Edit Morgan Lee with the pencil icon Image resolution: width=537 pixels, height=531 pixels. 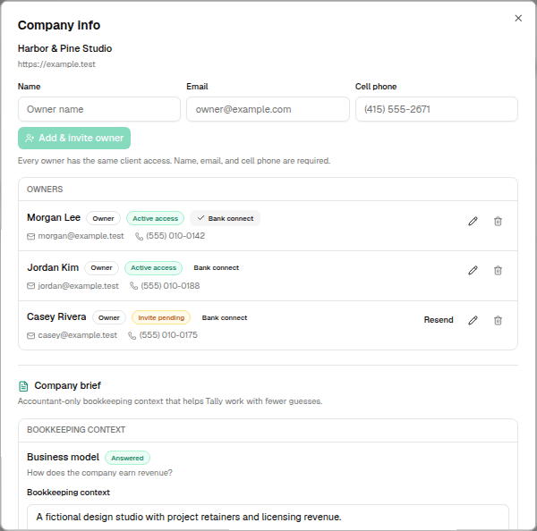tap(473, 222)
